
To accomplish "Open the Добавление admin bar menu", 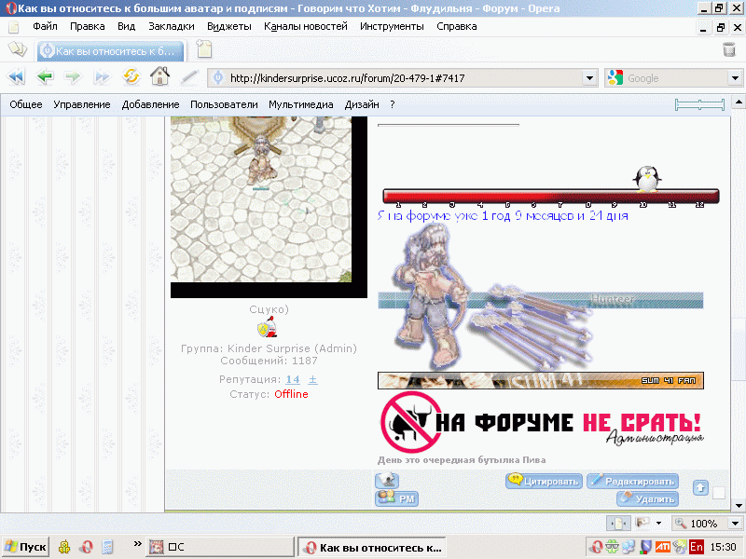I will (150, 104).
